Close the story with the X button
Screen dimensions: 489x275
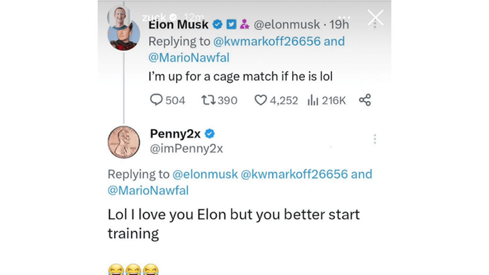point(376,18)
